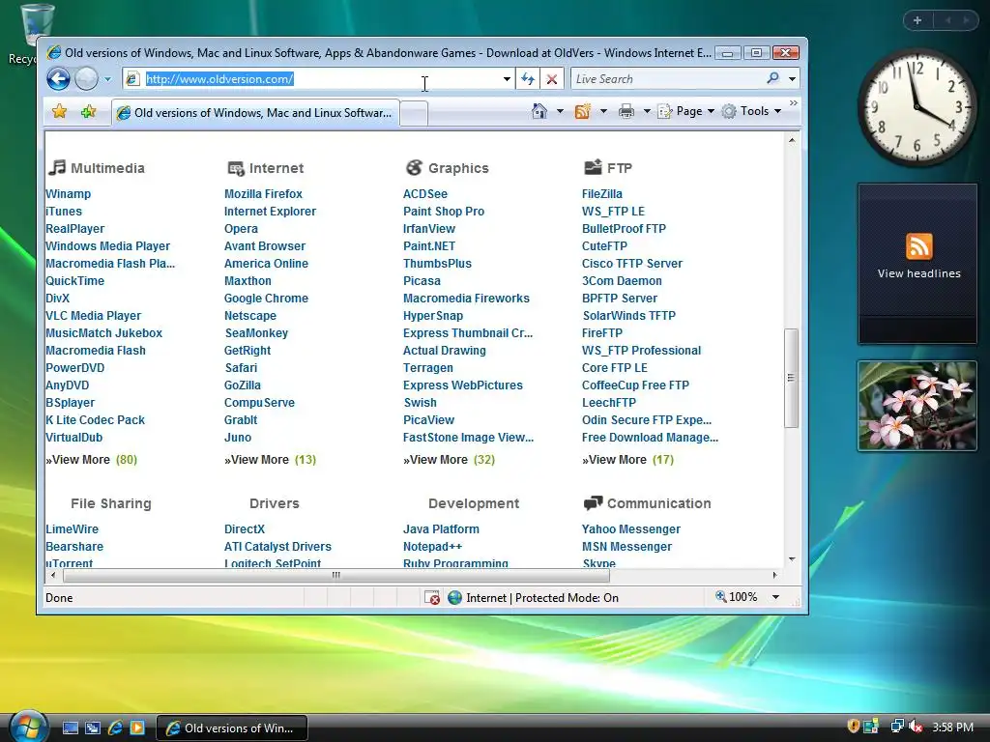Viewport: 990px width, 742px height.
Task: Open the Winamp link
Action: coord(69,193)
